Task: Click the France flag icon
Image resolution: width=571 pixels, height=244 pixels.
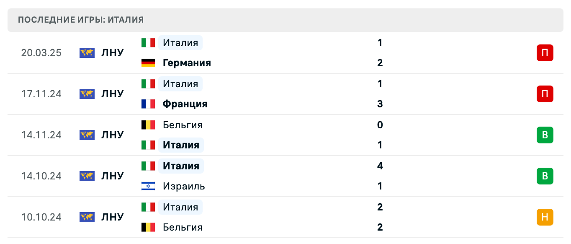Action: (x=148, y=104)
